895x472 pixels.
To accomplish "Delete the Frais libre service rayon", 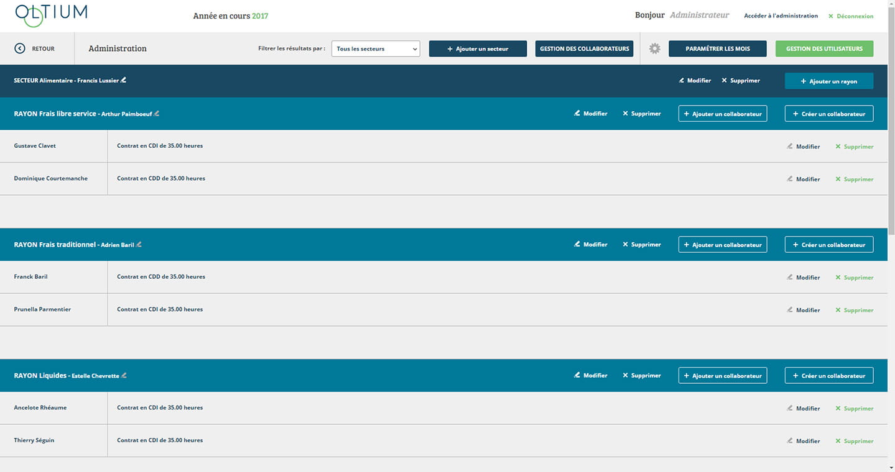I will pos(642,114).
